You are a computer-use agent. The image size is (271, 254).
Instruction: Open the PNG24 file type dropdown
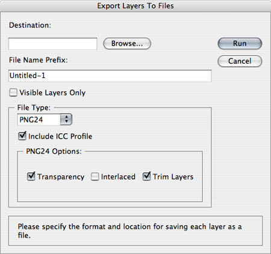tap(45, 119)
